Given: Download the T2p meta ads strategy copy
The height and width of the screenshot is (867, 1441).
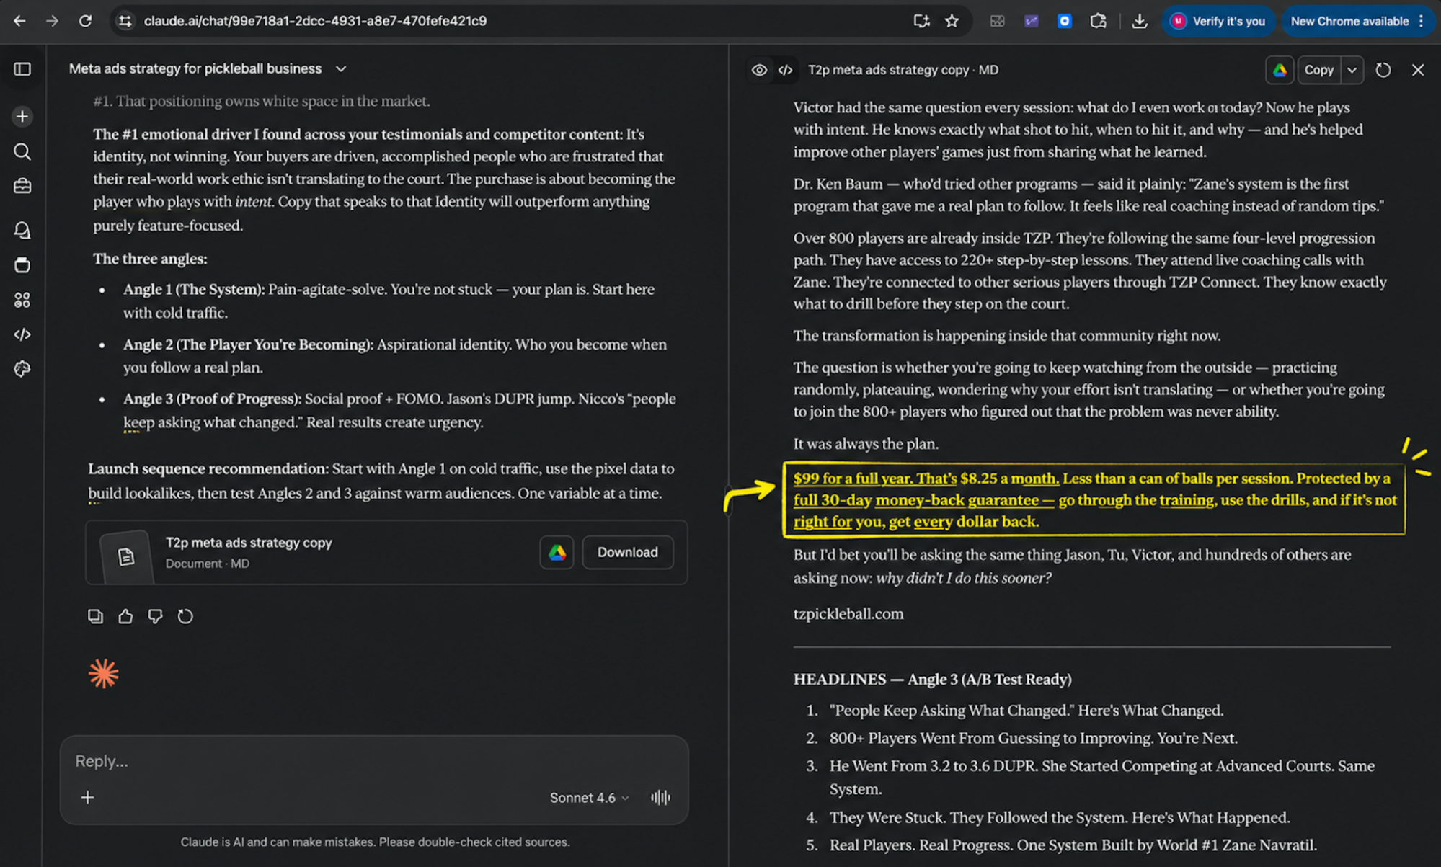Looking at the screenshot, I should (627, 552).
